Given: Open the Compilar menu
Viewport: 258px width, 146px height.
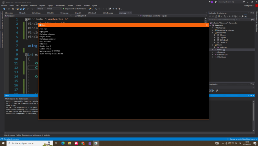Looking at the screenshot, I should coord(33,6).
